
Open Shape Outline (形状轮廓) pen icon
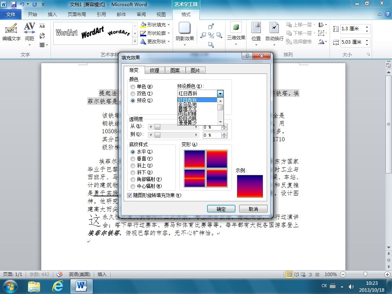[x=143, y=33]
